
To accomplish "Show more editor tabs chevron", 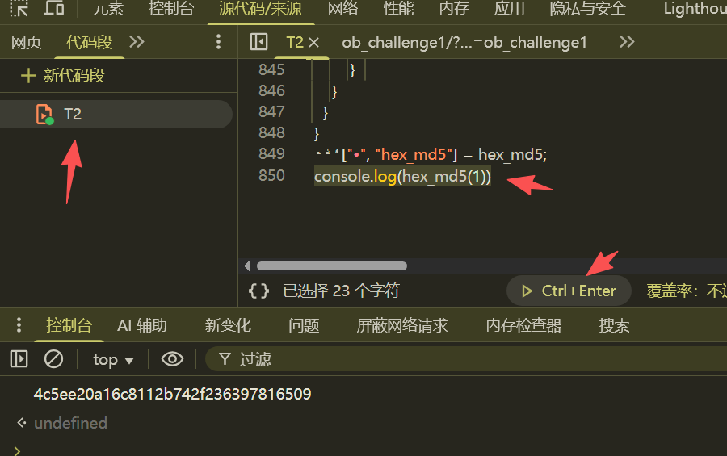I will pos(627,42).
